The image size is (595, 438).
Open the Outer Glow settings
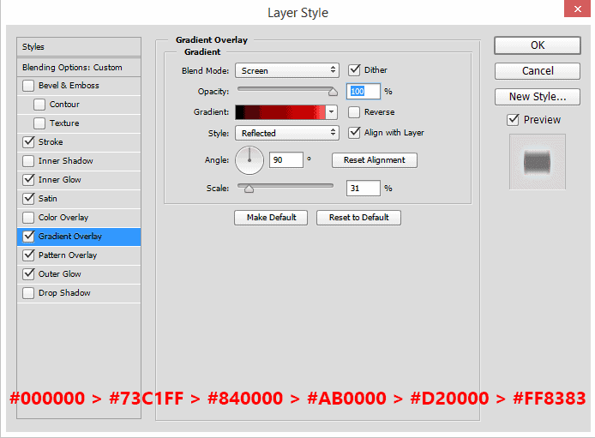point(60,274)
